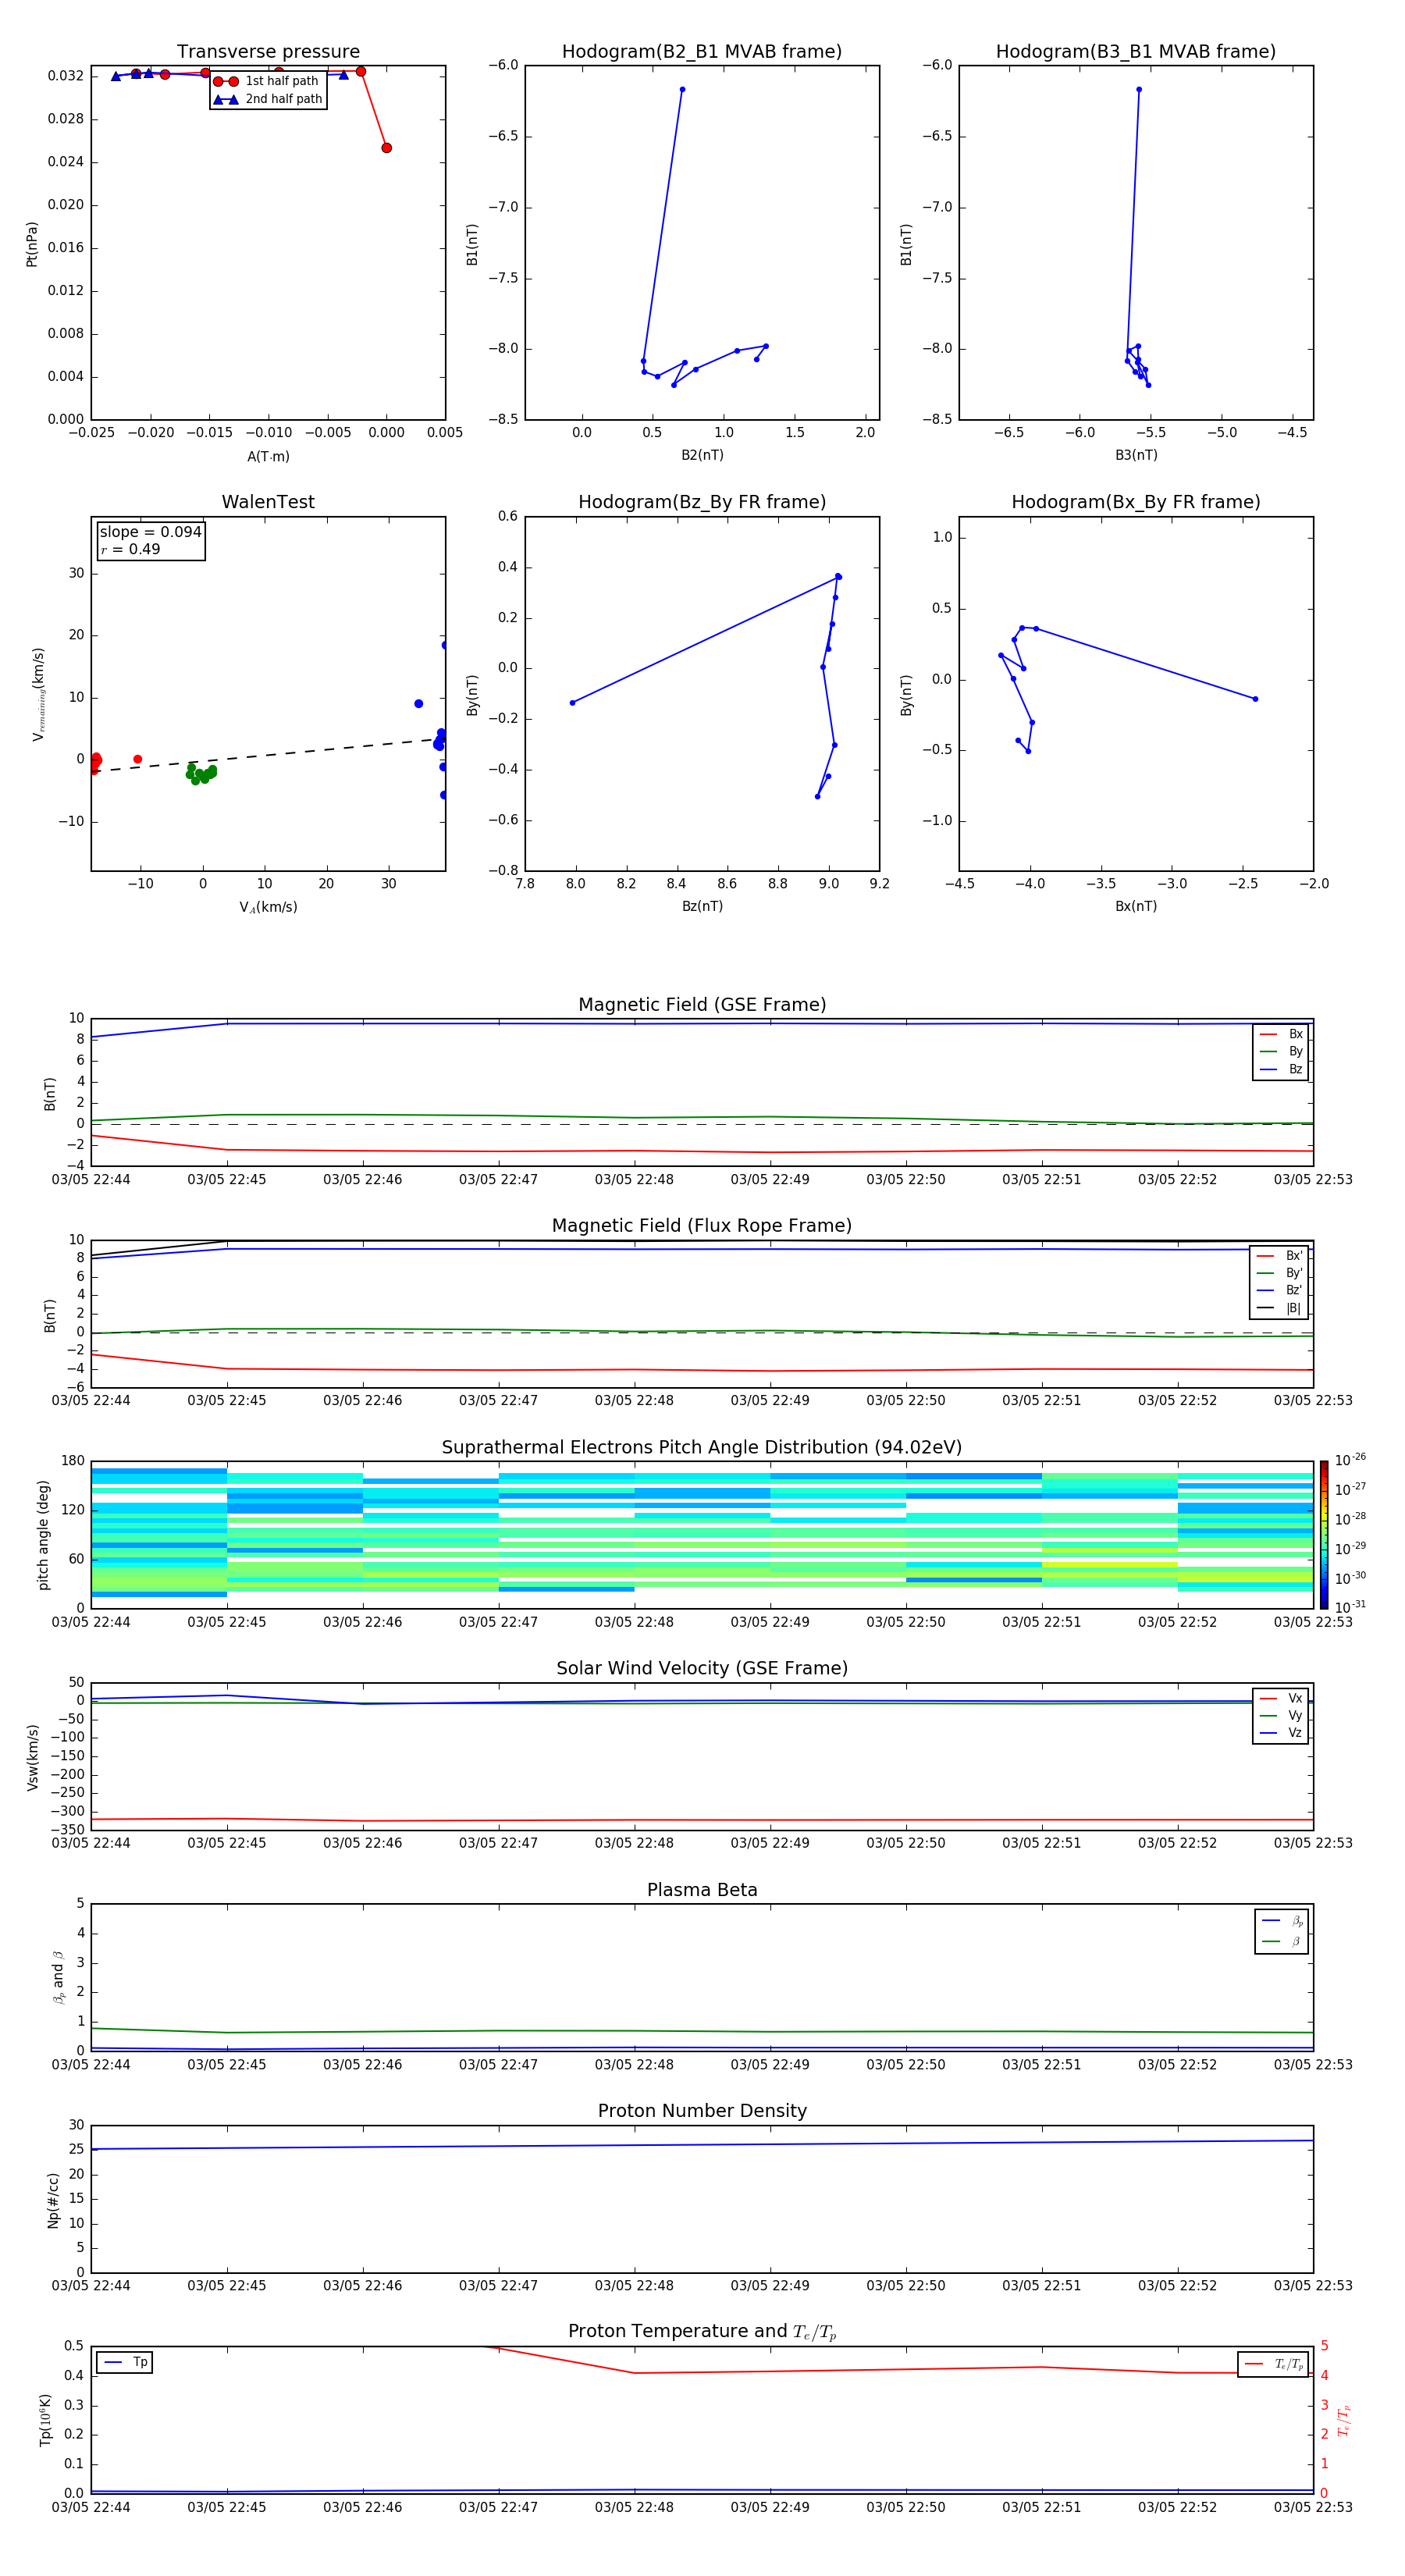Click the Vy entry in velocity legend
The height and width of the screenshot is (2576, 1405).
point(1281,1715)
